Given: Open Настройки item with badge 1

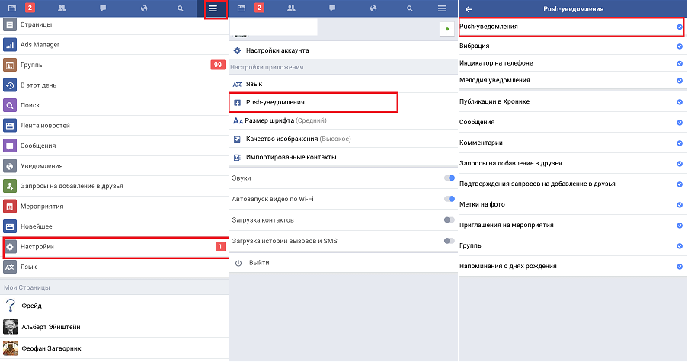Looking at the screenshot, I should pyautogui.click(x=114, y=247).
